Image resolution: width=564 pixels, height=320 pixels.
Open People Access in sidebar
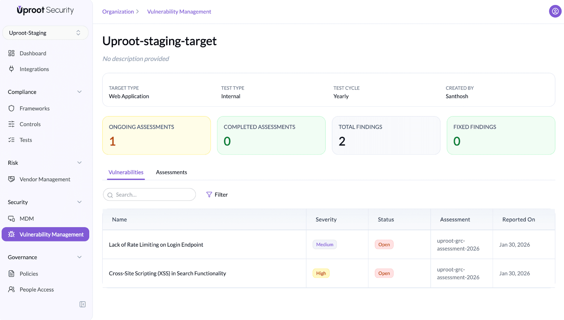37,289
